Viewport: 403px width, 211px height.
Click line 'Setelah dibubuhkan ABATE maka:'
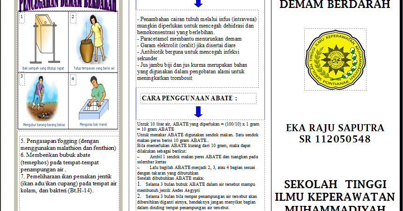tap(170, 178)
